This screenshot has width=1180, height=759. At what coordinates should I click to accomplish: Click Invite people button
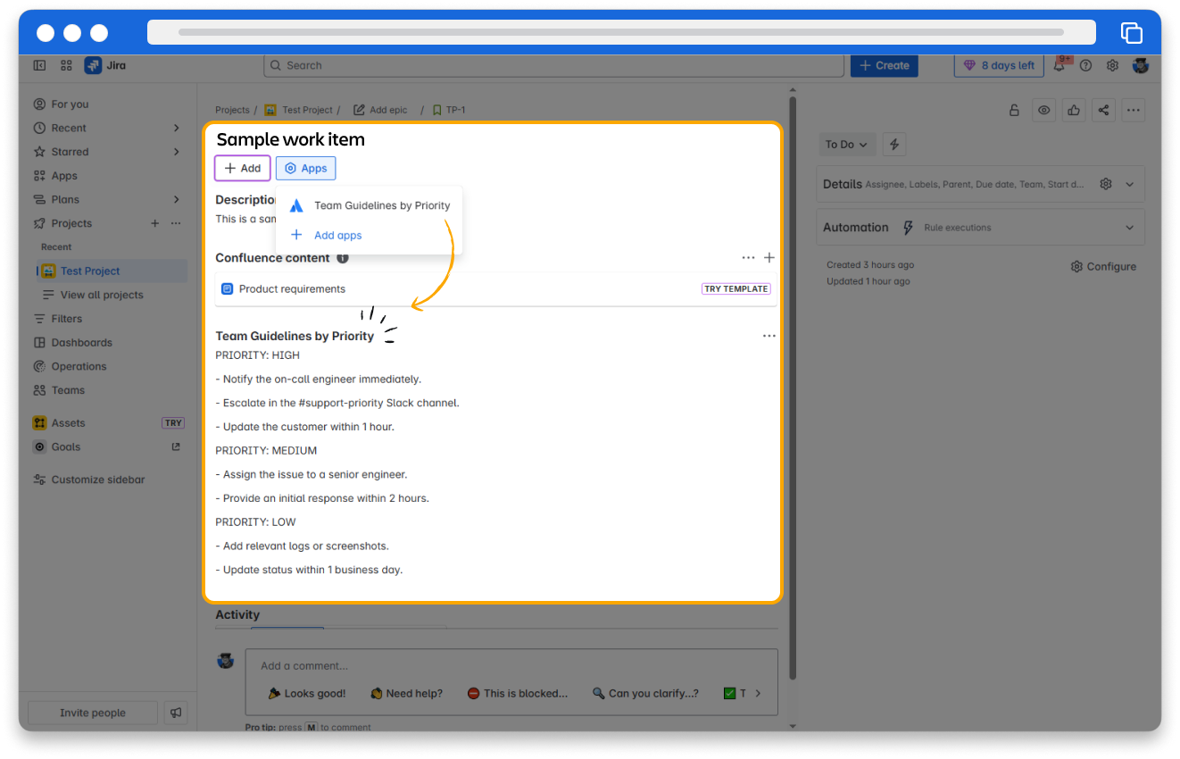click(93, 713)
